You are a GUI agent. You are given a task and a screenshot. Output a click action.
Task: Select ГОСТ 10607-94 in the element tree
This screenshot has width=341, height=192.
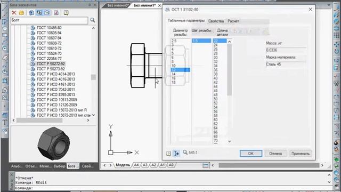coord(49,38)
